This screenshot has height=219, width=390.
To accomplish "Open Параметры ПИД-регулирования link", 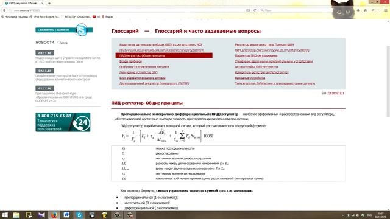I will pyautogui.click(x=256, y=55).
